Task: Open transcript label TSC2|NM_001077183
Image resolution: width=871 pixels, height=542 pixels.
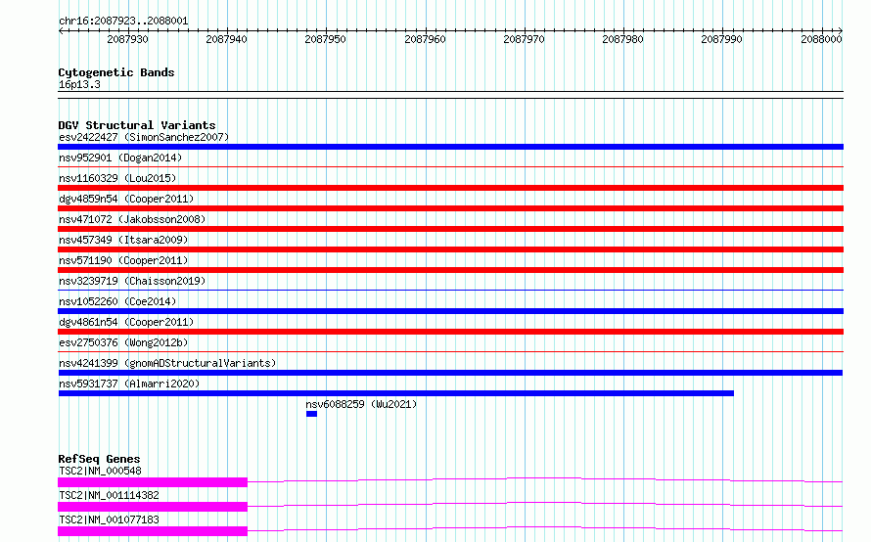Action: pyautogui.click(x=109, y=519)
